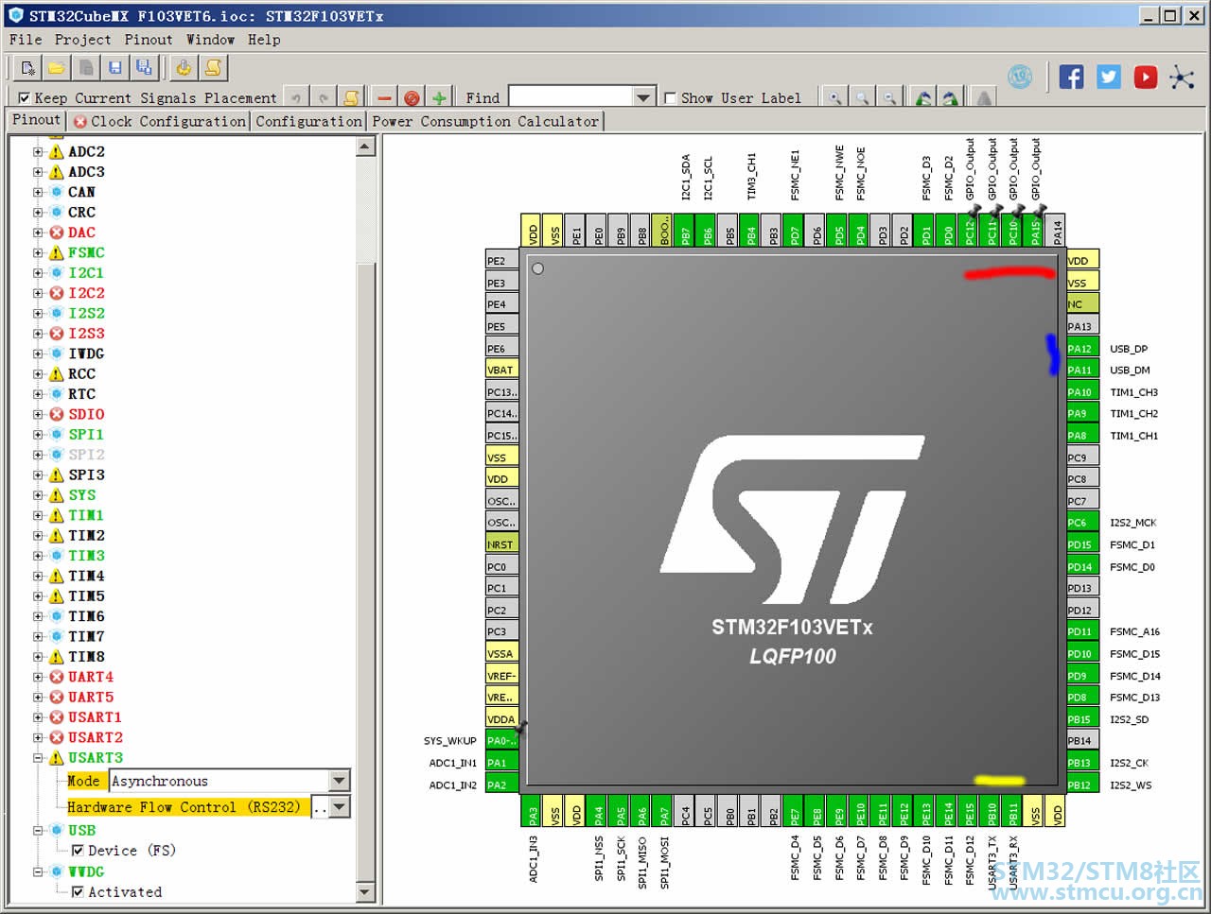
Task: Click the round anniversary badge icon
Action: [1020, 77]
